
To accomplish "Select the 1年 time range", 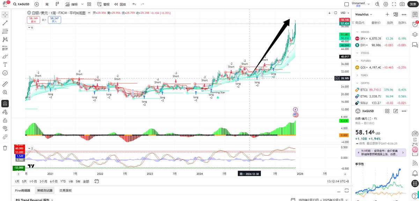I will 71,181.
